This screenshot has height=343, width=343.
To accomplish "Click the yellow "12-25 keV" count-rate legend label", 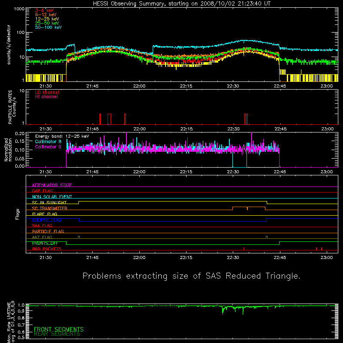I will tap(47, 19).
